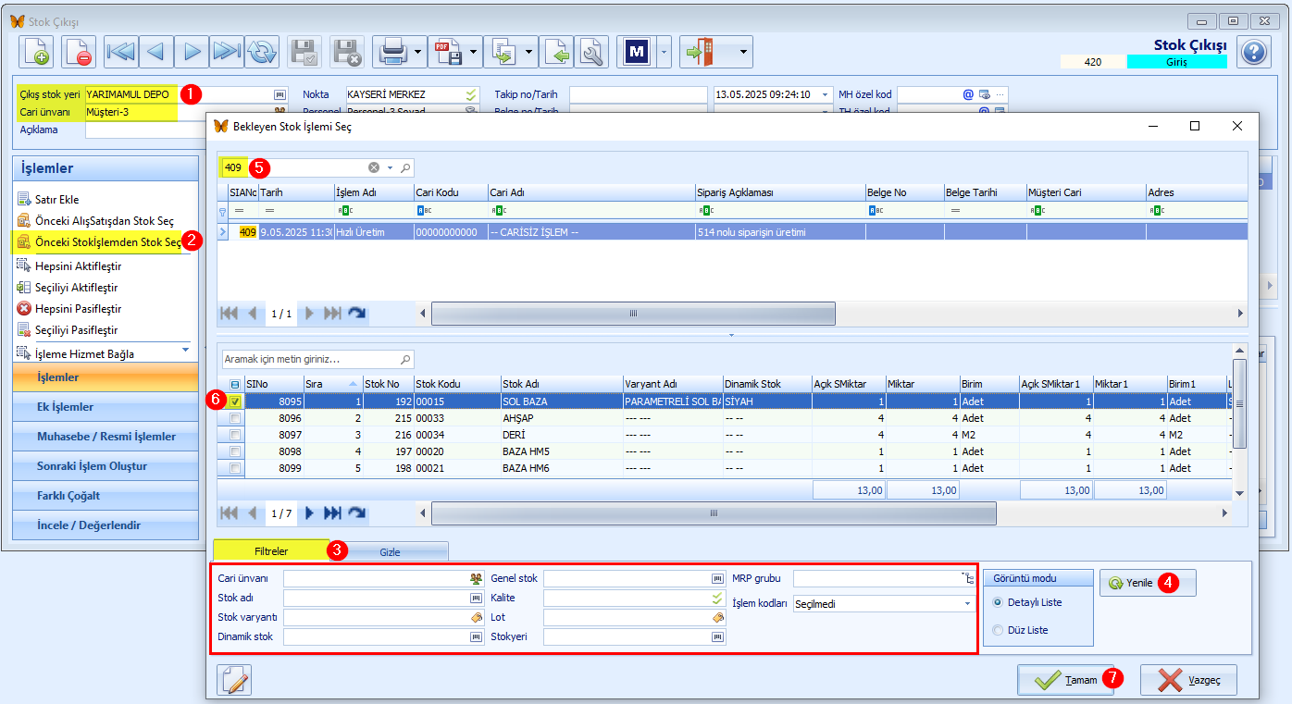
Task: Click the M module toolbar icon
Action: [637, 52]
